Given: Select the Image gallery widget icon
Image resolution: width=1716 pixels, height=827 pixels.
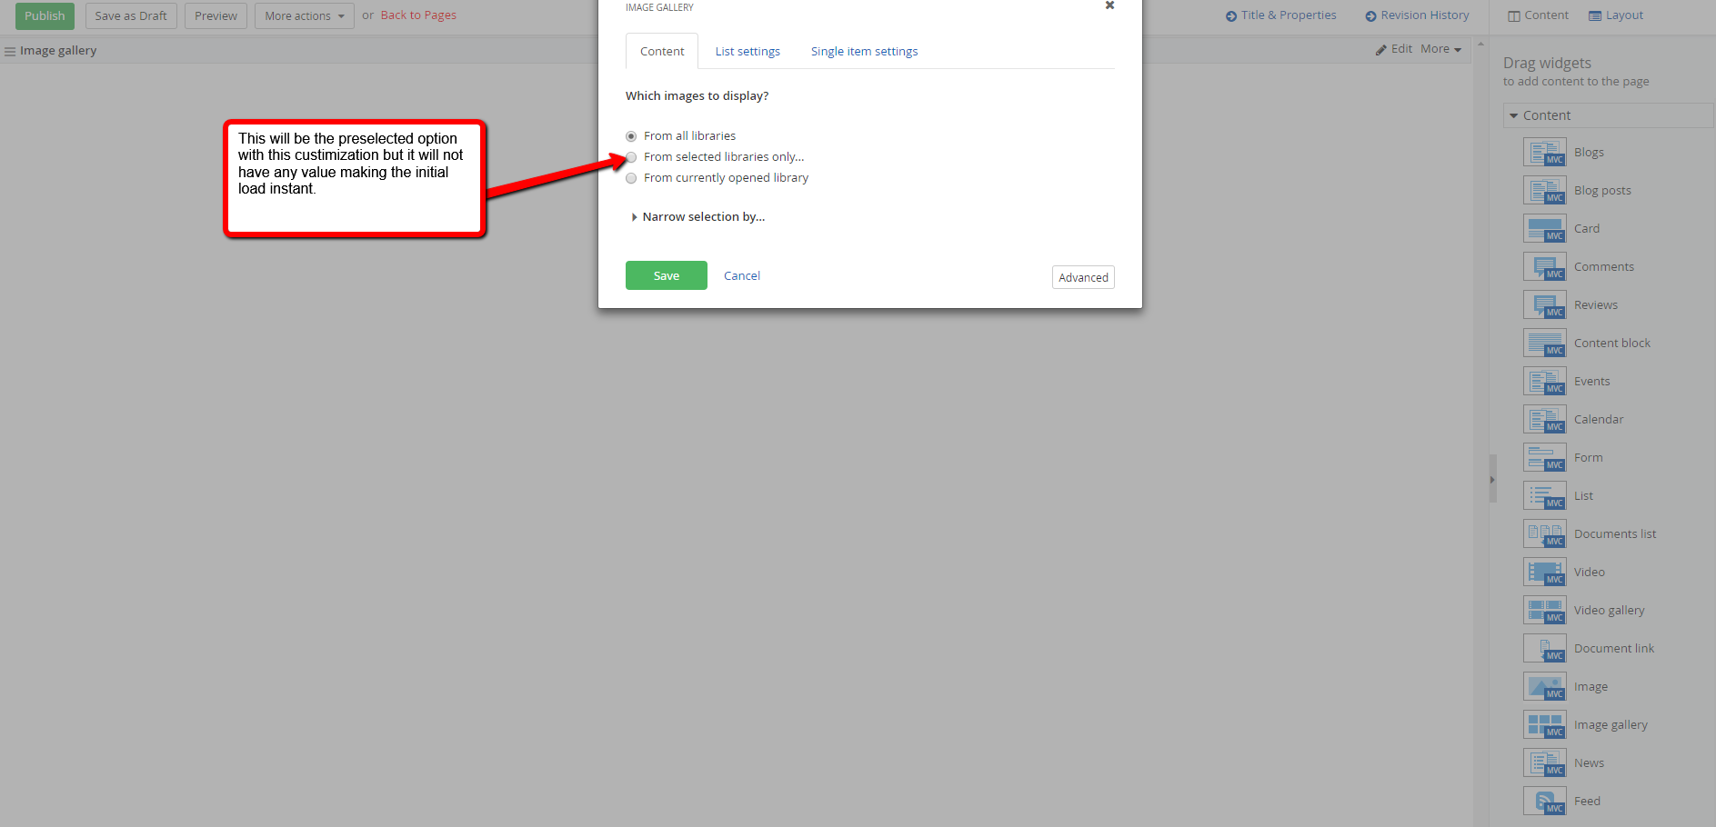Looking at the screenshot, I should coord(1544,724).
